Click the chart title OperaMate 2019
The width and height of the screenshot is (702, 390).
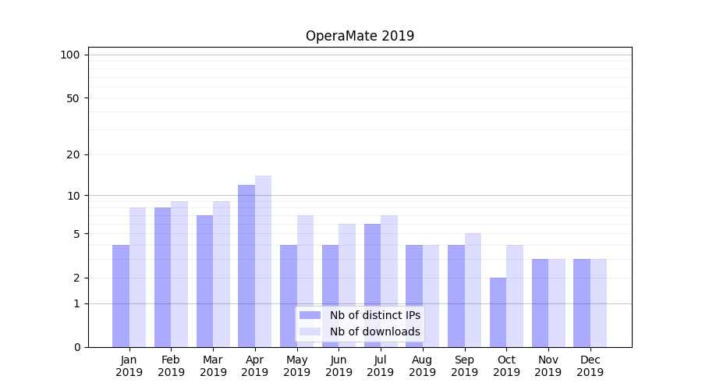(x=360, y=36)
